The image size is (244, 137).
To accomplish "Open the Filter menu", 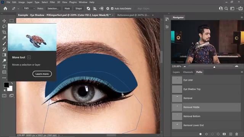I will pyautogui.click(x=52, y=2).
